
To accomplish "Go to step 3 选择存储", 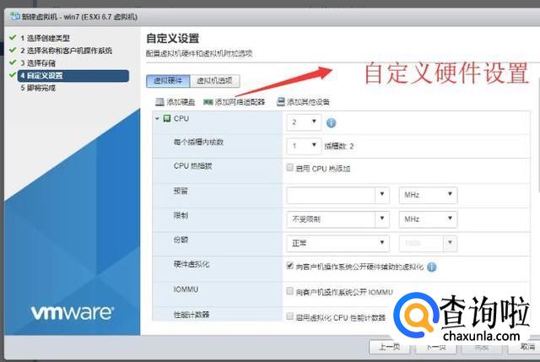I will [37, 63].
